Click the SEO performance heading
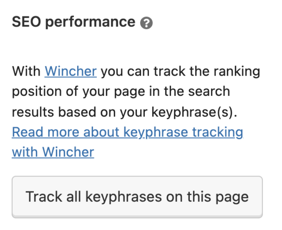 73,22
